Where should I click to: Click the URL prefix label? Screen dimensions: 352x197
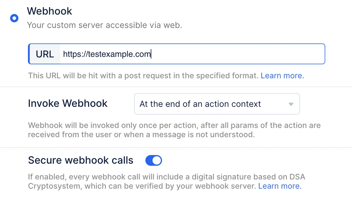(x=45, y=54)
